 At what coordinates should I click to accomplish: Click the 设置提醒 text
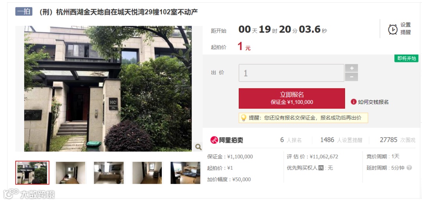point(406,29)
